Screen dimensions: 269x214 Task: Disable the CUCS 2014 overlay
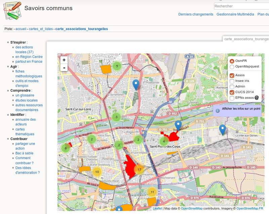pyautogui.click(x=232, y=92)
